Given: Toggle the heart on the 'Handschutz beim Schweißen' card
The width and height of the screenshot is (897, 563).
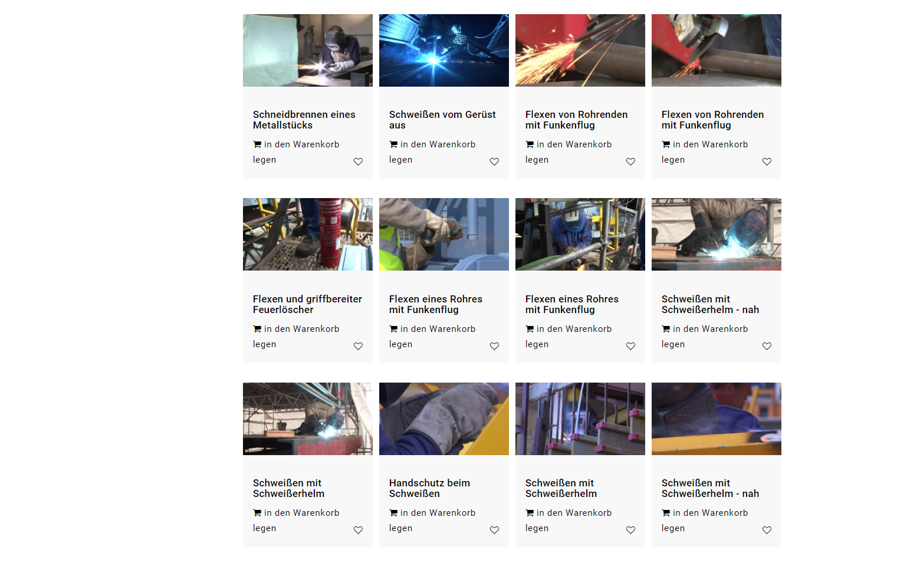Looking at the screenshot, I should (x=494, y=530).
